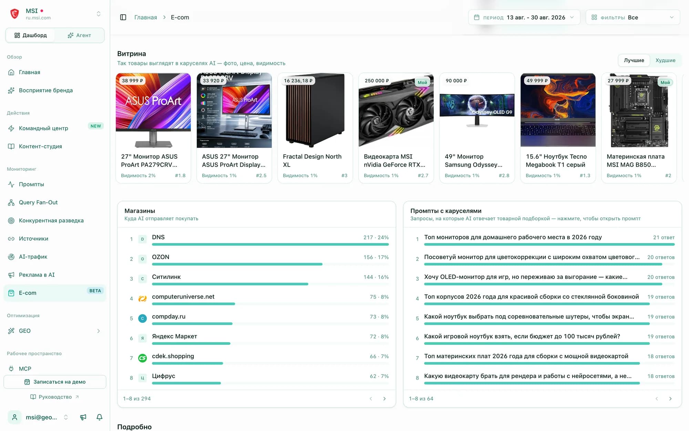Switch showcase to Лучшие
This screenshot has height=431, width=689.
(634, 60)
